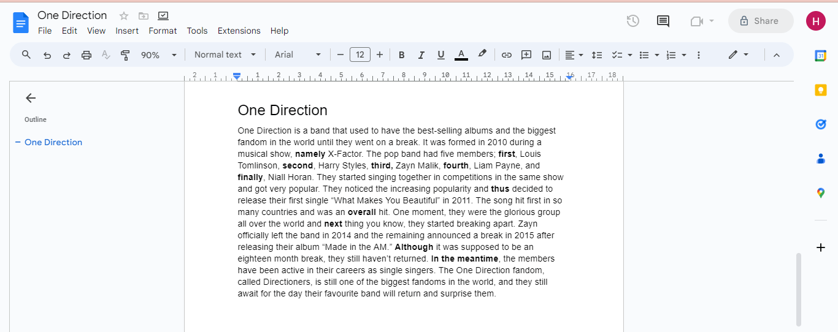Open Google Maps side panel

pyautogui.click(x=821, y=193)
